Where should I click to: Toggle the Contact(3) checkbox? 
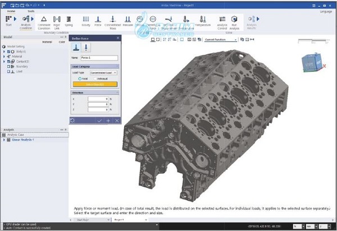tap(8, 62)
